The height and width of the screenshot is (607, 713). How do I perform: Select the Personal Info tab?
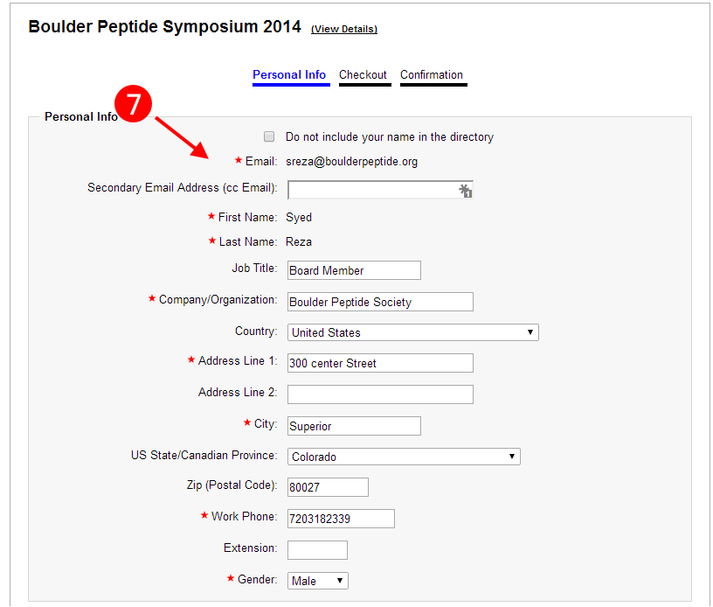(291, 75)
